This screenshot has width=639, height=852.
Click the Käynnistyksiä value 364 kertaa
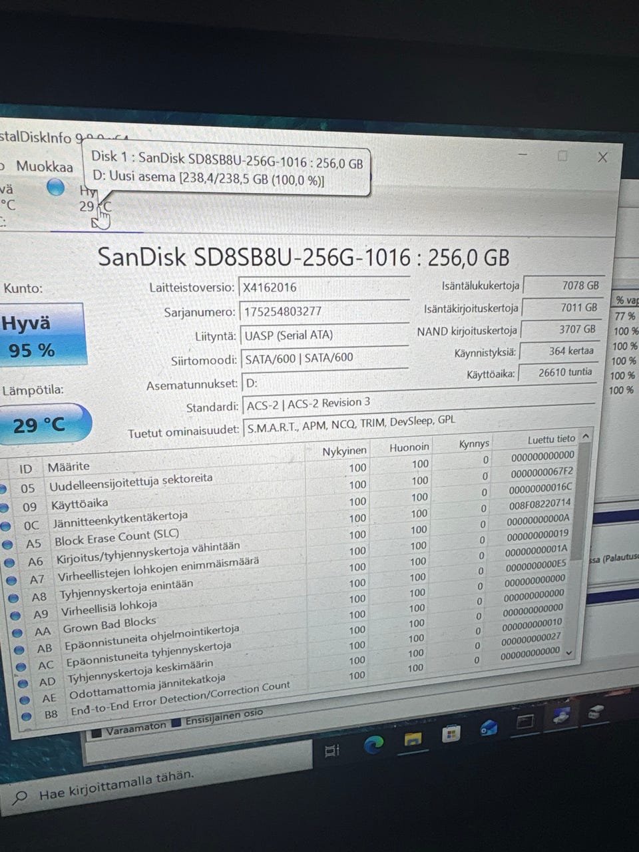560,351
